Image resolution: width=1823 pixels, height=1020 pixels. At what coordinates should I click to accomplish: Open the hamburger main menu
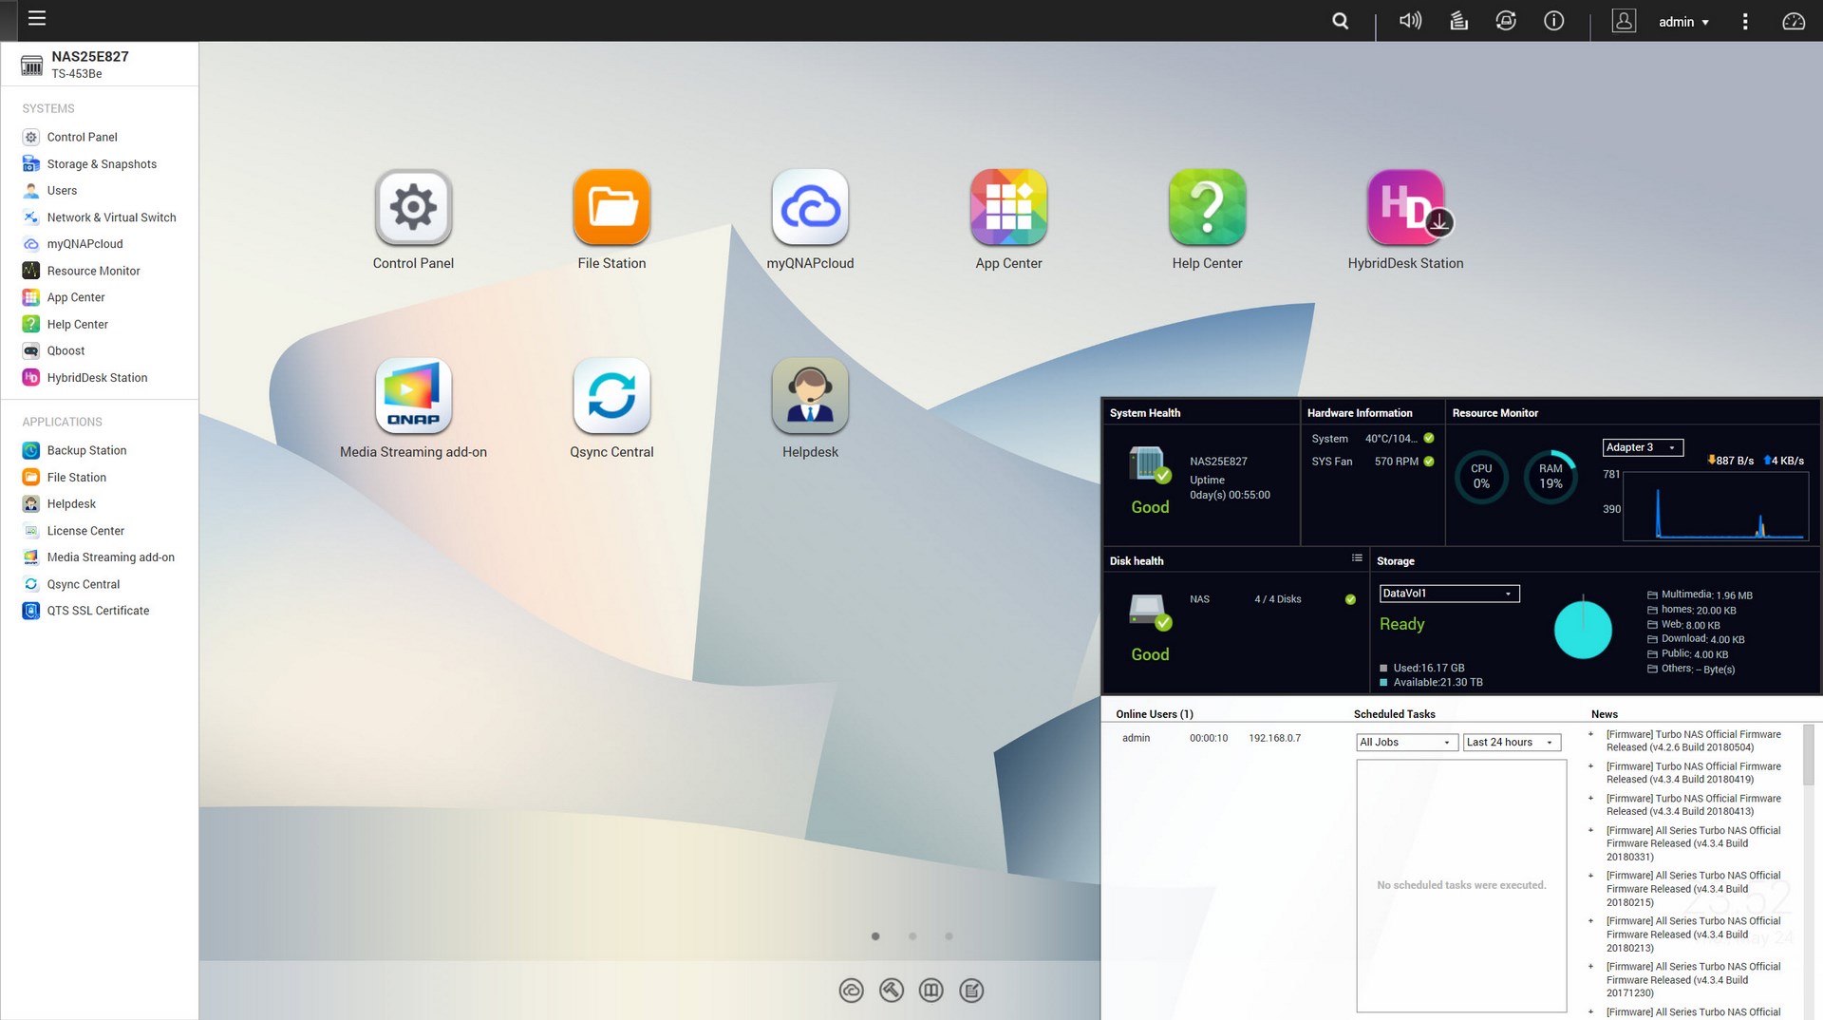tap(37, 18)
